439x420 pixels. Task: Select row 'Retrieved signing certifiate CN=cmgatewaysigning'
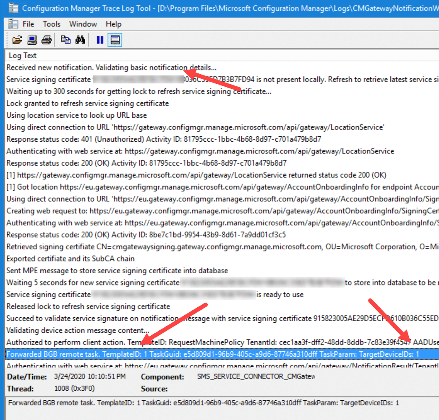[x=222, y=246]
